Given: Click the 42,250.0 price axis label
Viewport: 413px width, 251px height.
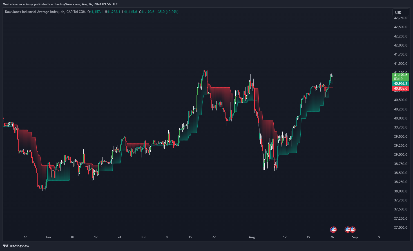Looking at the screenshot, I should (x=401, y=36).
